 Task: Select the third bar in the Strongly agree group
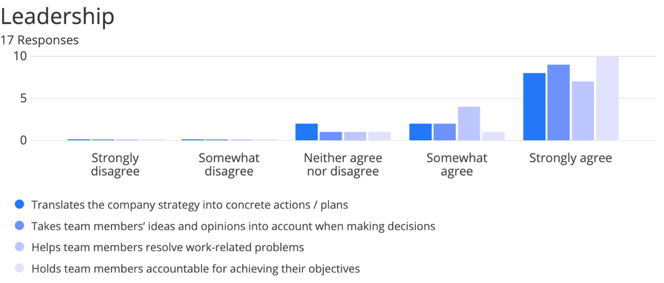click(583, 111)
